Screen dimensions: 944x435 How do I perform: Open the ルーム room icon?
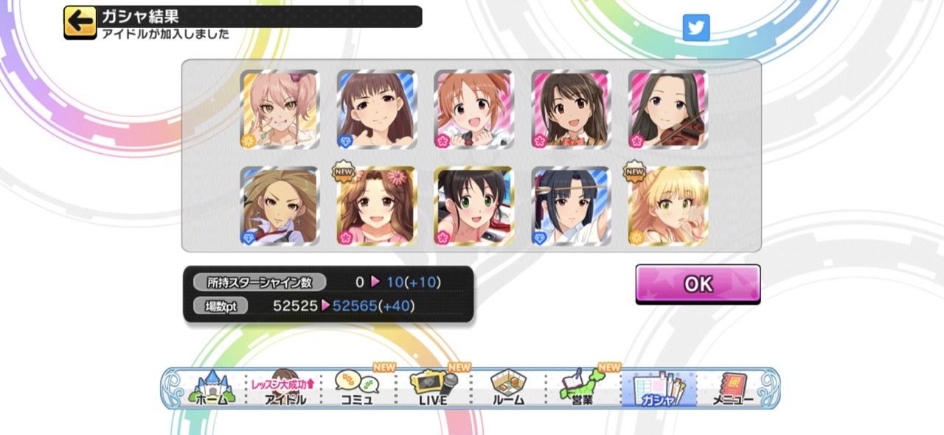(508, 388)
